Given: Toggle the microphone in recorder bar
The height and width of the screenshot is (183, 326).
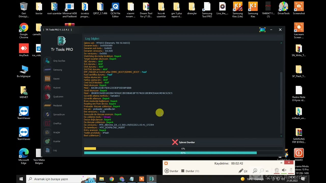Looking at the screenshot, I should coord(291,170).
